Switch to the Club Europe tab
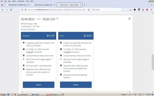This screenshot has height=96, width=154. tap(44, 5)
